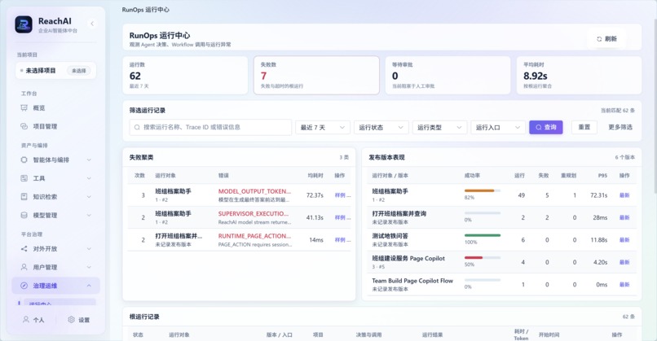
Task: Click 测试地铁问答 name in version table
Action: pyautogui.click(x=390, y=236)
